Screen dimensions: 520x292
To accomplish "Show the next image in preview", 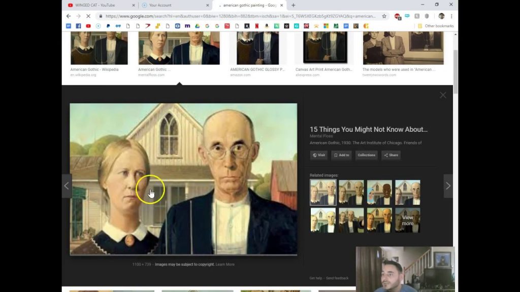I will point(448,186).
